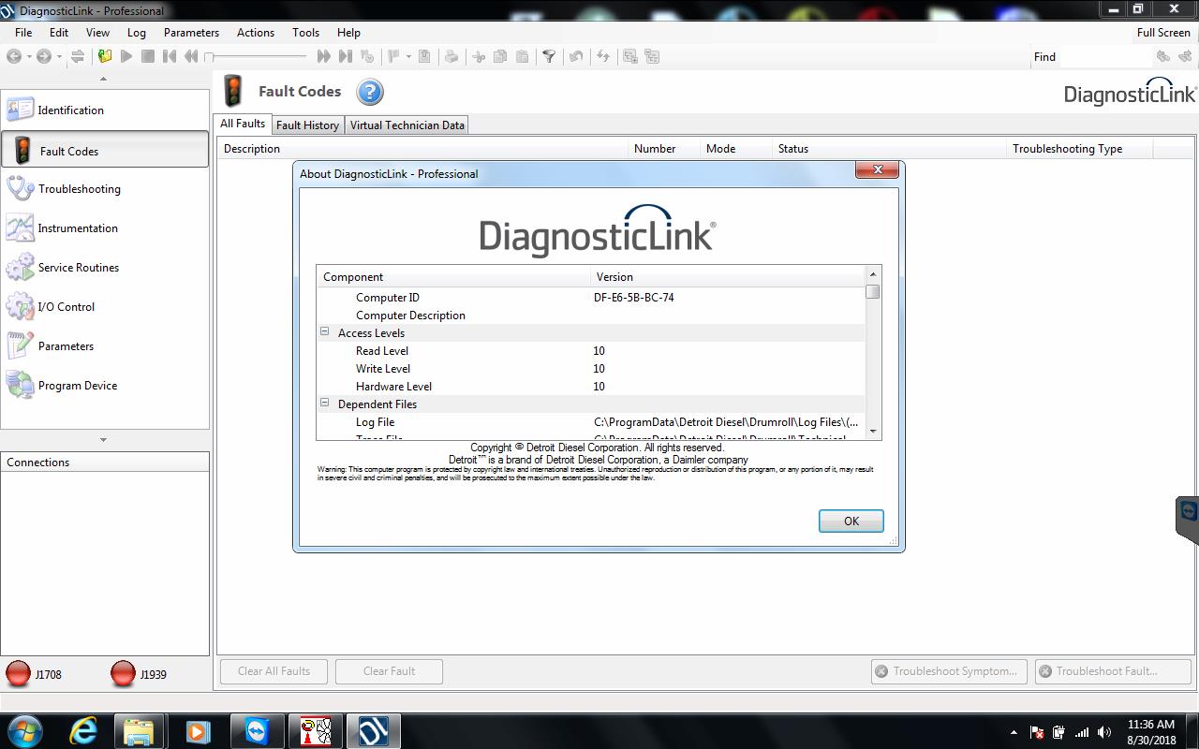Click the sidebar scroll-down arrow
Image resolution: width=1199 pixels, height=749 pixels.
click(103, 439)
